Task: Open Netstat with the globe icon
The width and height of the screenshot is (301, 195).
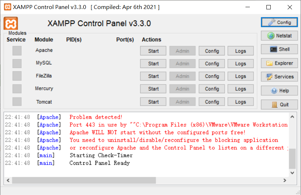Action: 279,36
